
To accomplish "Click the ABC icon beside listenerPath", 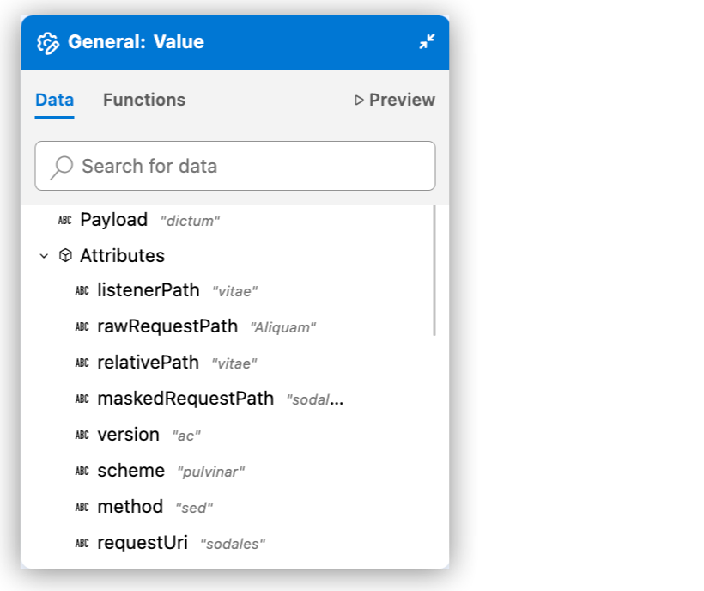I will click(x=82, y=290).
